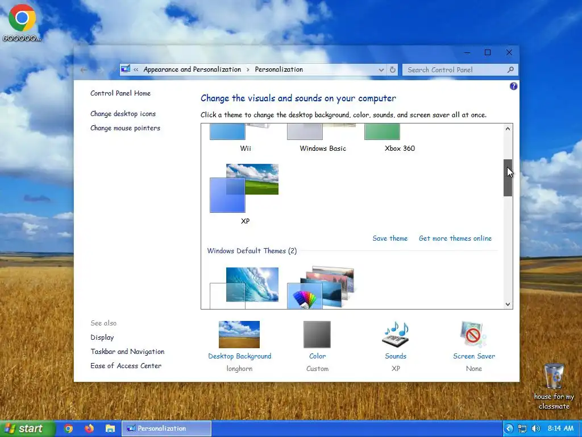Viewport: 582px width, 437px height.
Task: Click the taskbar clock showing 8:14 AM
Action: point(560,428)
